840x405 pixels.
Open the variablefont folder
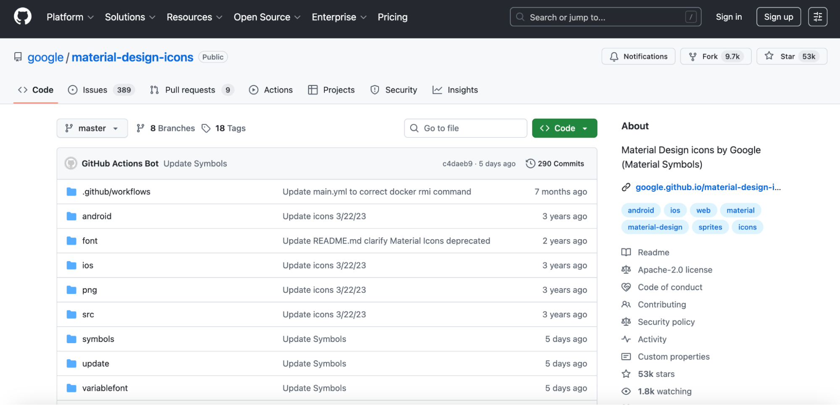(x=105, y=388)
